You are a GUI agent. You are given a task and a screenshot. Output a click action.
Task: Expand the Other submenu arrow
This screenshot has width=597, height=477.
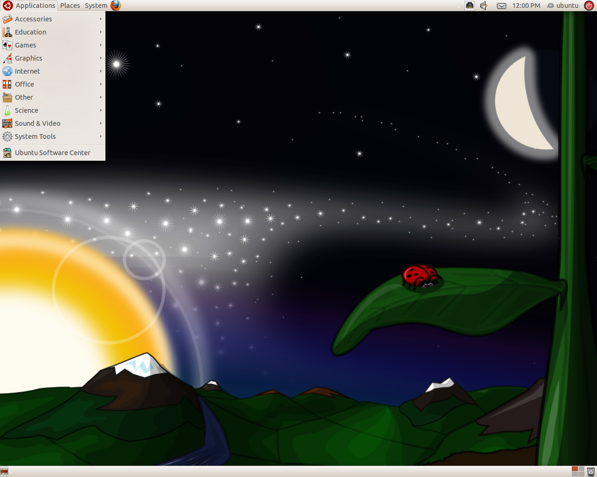click(101, 97)
